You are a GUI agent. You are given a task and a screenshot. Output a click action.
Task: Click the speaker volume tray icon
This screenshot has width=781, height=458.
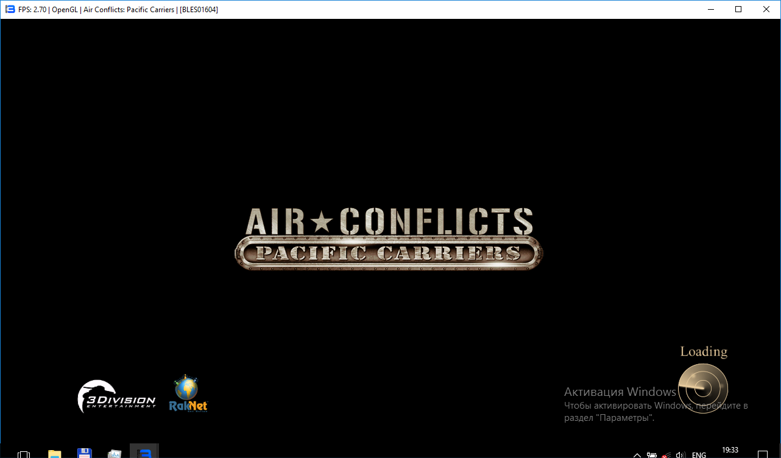pyautogui.click(x=680, y=455)
